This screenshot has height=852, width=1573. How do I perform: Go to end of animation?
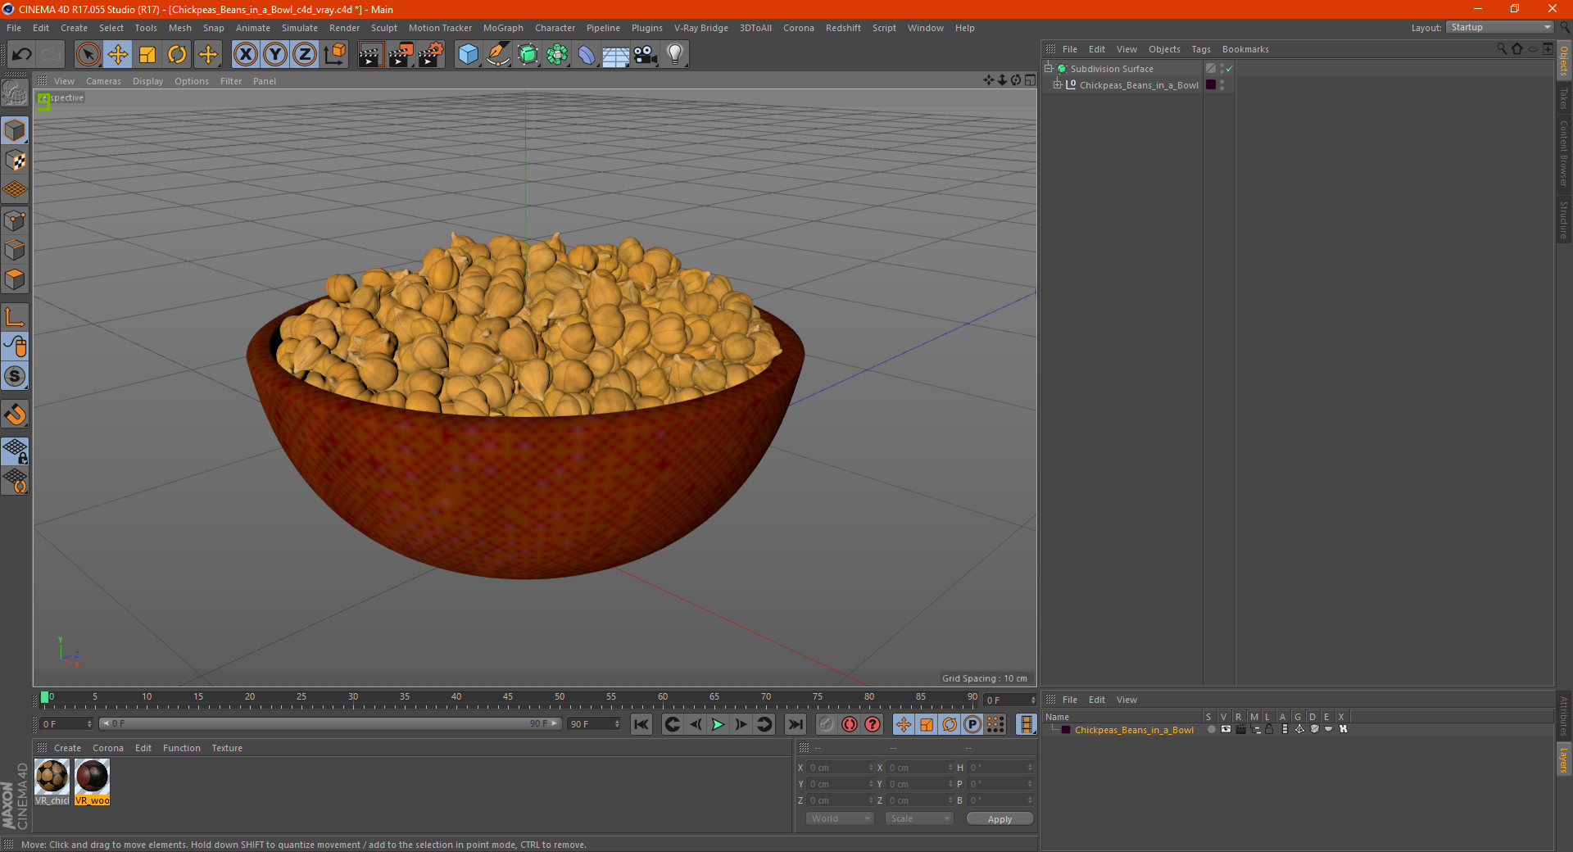pyautogui.click(x=795, y=724)
